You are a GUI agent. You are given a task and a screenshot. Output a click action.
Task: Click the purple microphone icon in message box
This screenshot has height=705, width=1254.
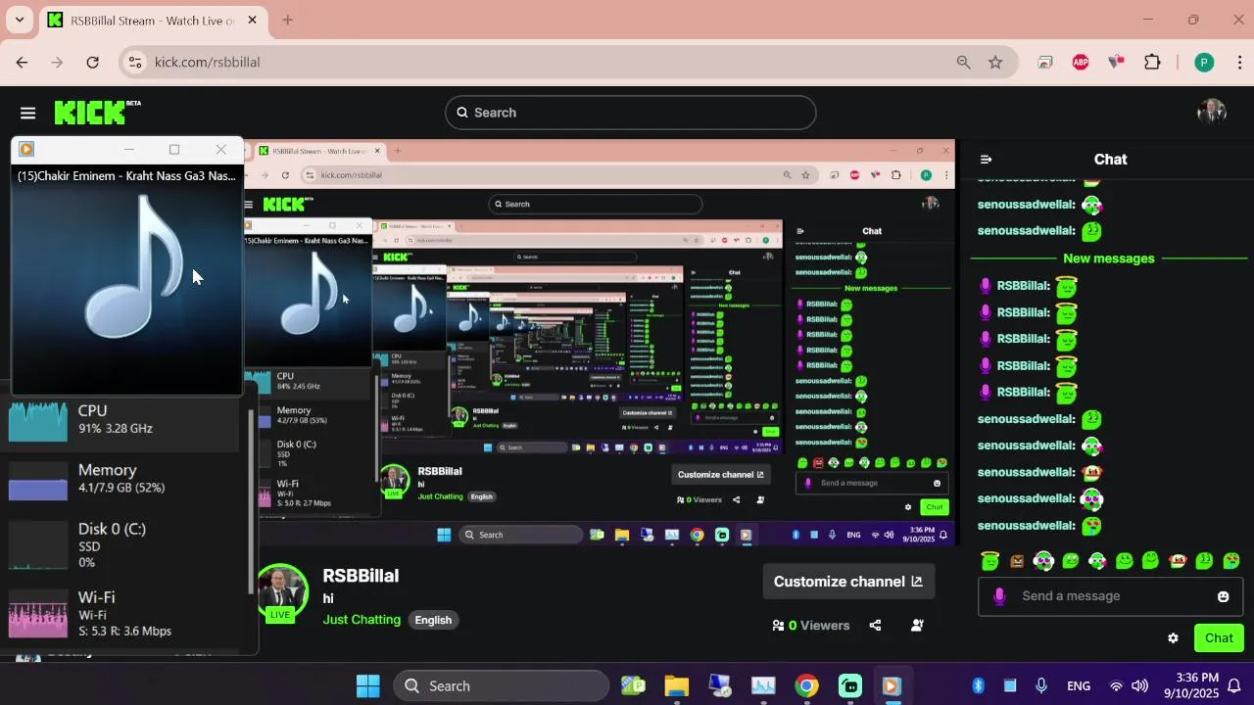pos(999,596)
